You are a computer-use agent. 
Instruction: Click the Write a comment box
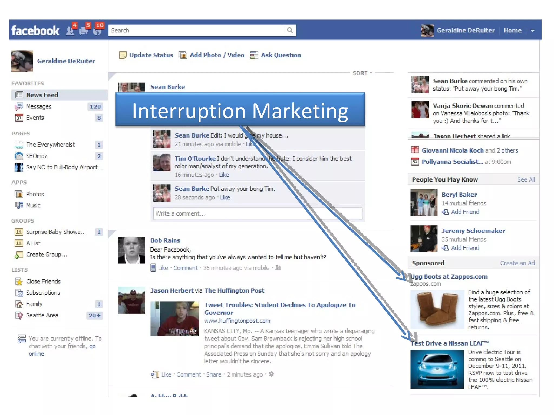[x=258, y=213]
